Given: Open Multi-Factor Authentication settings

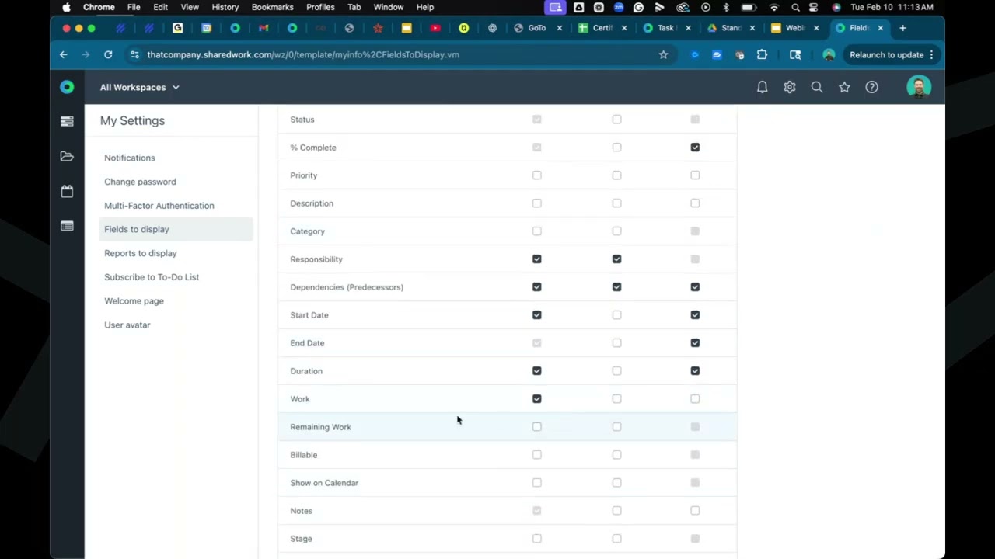Looking at the screenshot, I should 159,206.
